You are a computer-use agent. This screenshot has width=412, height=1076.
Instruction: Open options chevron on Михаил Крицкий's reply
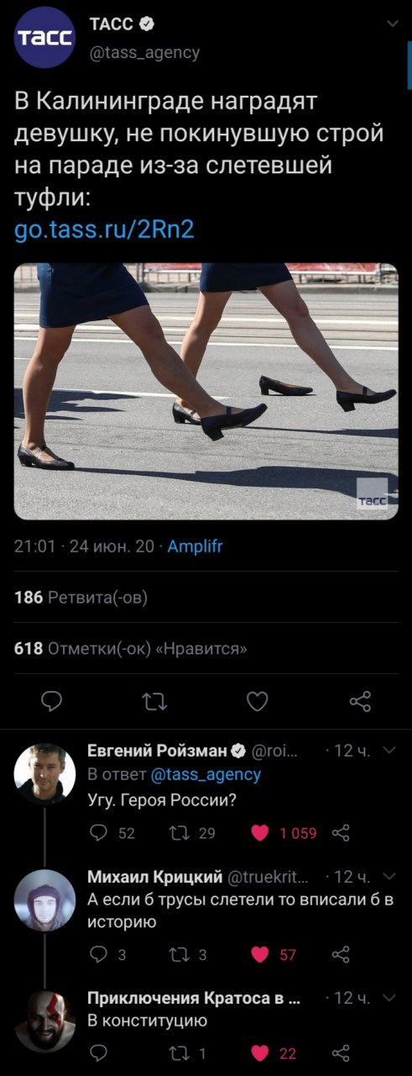[389, 877]
